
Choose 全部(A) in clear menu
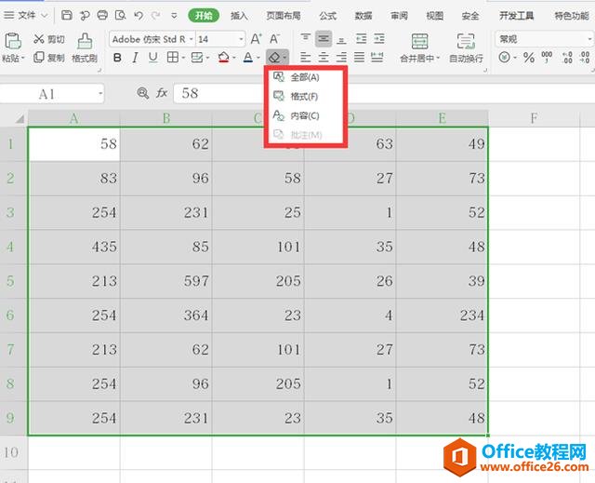[x=306, y=77]
